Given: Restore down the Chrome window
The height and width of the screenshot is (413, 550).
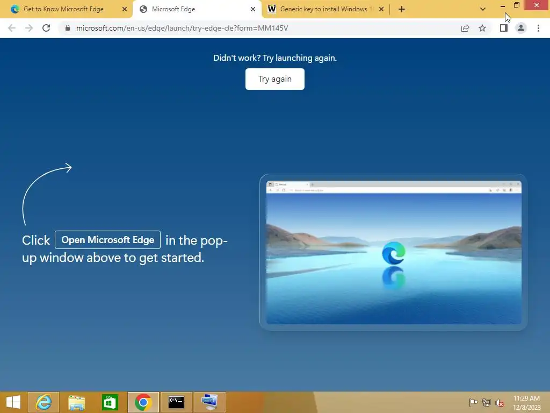Looking at the screenshot, I should [516, 5].
